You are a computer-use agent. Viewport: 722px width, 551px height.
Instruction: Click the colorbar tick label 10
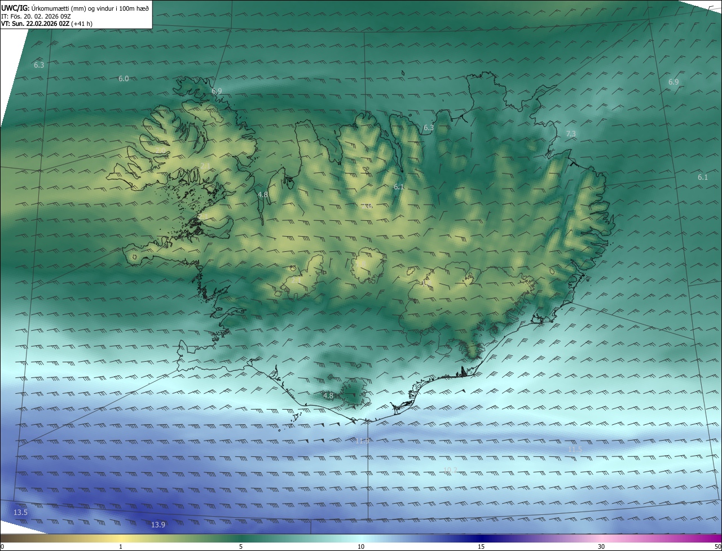361,546
